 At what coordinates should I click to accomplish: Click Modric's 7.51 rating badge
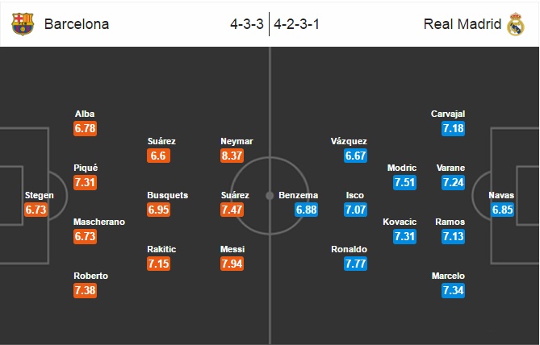[x=404, y=182]
